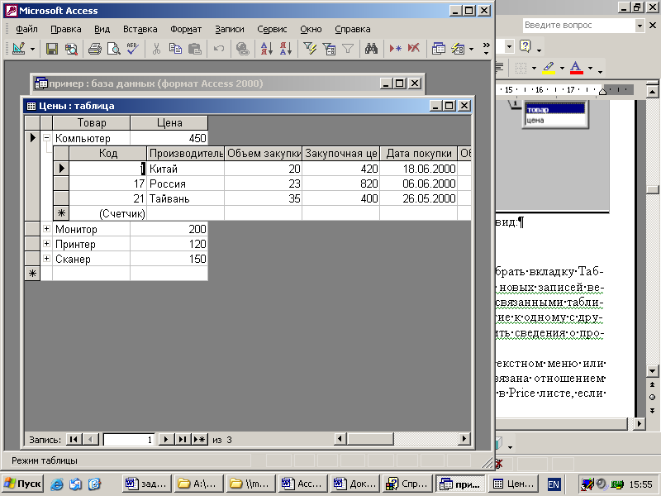Click the Word help question field
The height and width of the screenshot is (496, 661).
tap(579, 26)
